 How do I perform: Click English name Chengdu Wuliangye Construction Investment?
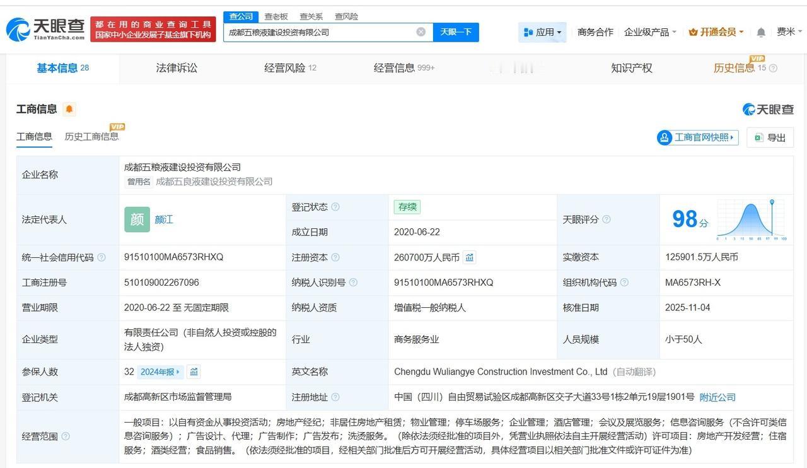[x=501, y=372]
